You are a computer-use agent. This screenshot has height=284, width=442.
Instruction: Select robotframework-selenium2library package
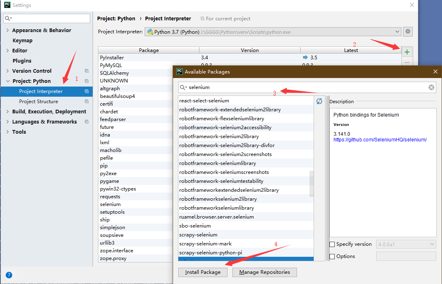(246, 137)
